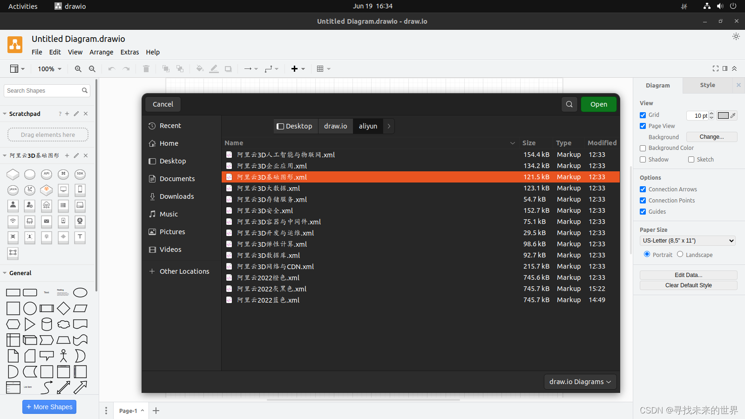Click the grid color swatch

(723, 115)
